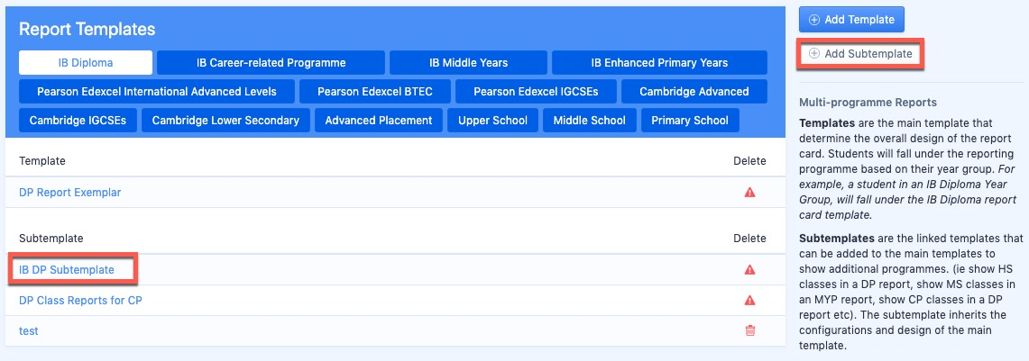Open the Advanced Placement tab

(x=379, y=121)
